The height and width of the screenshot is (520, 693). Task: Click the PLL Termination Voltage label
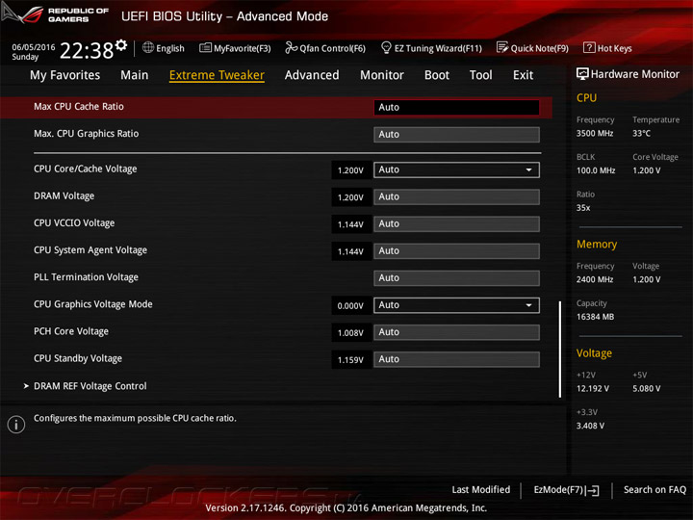86,277
